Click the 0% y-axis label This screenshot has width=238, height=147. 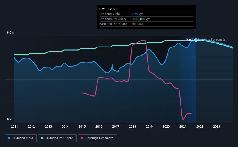(x=9, y=119)
